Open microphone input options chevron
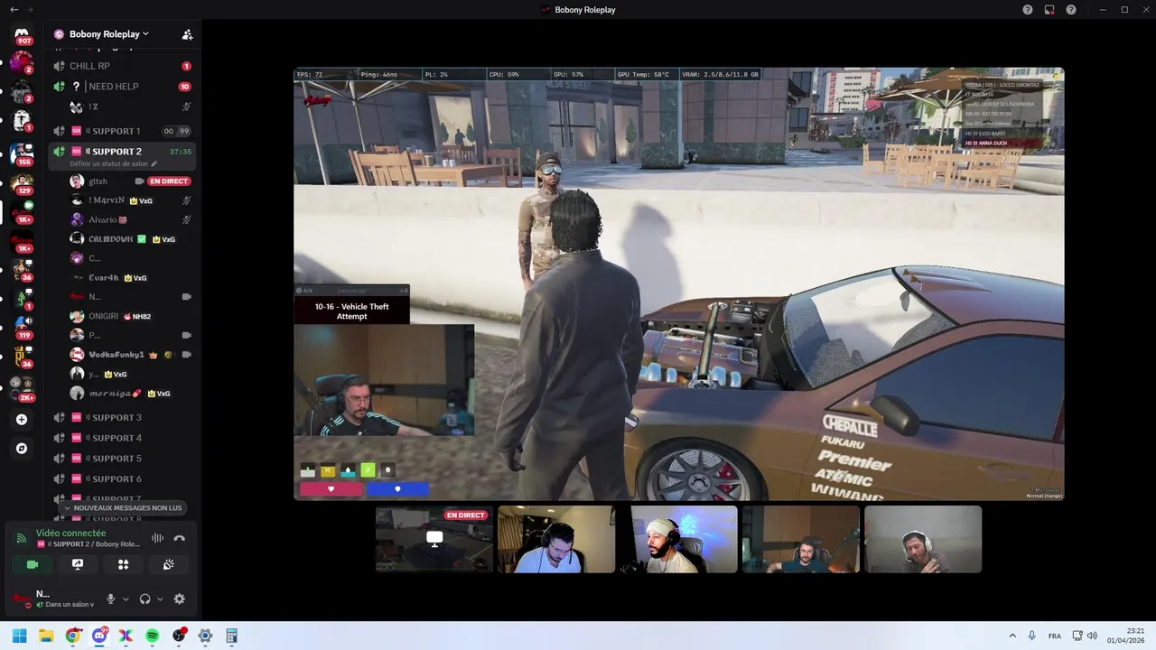1156x650 pixels. pos(126,599)
